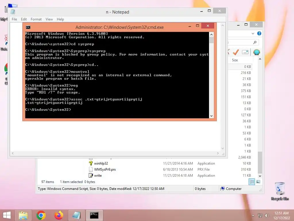Screen dimensions: 294x221
Task: Show hidden tray icons arrow
Action: click(x=253, y=216)
